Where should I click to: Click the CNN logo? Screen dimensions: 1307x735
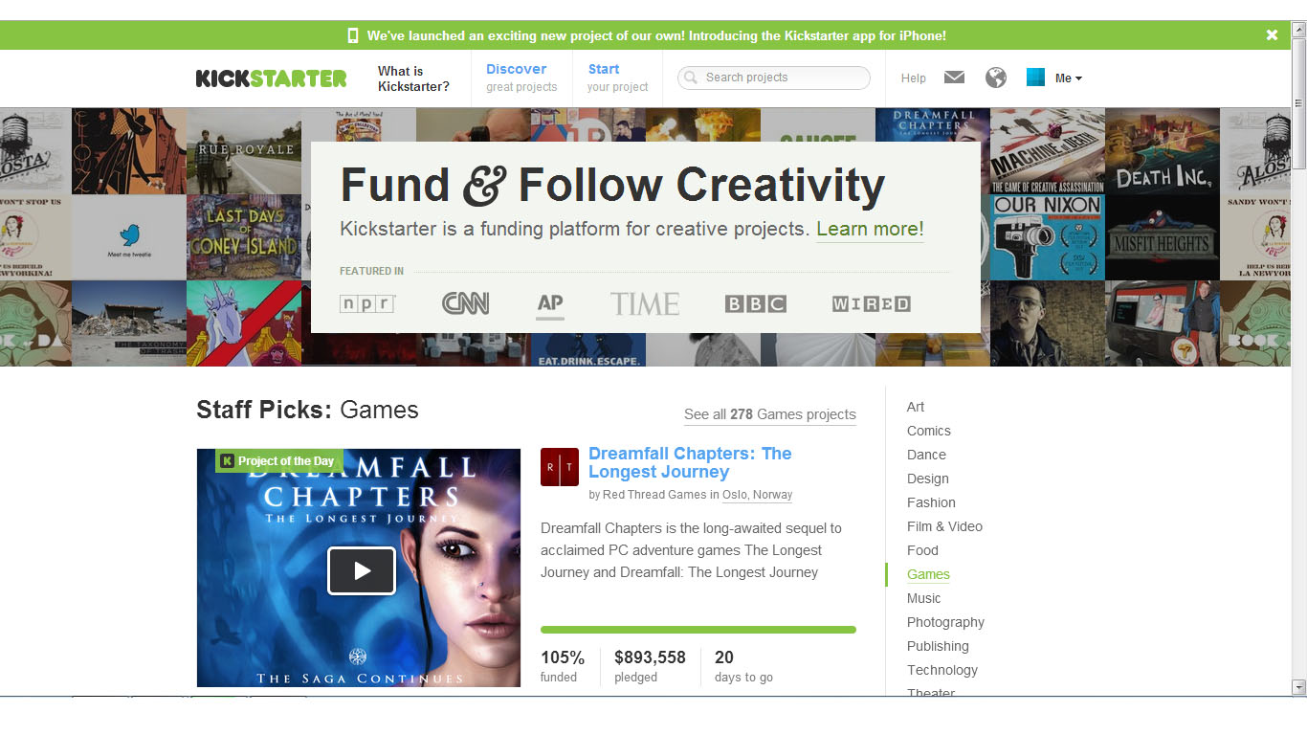click(466, 303)
